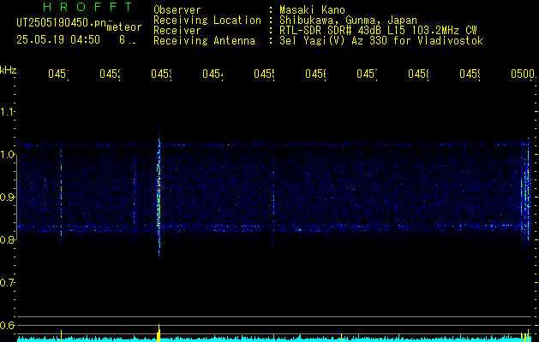The height and width of the screenshot is (342, 539).
Task: Click the 0456 time axis marker
Action: (315, 74)
